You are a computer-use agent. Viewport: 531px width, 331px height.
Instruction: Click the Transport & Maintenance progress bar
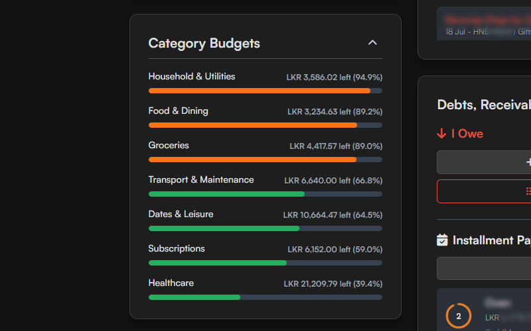pos(265,194)
